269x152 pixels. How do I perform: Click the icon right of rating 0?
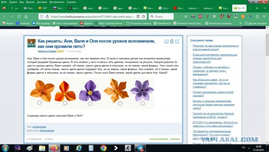[x=177, y=41]
